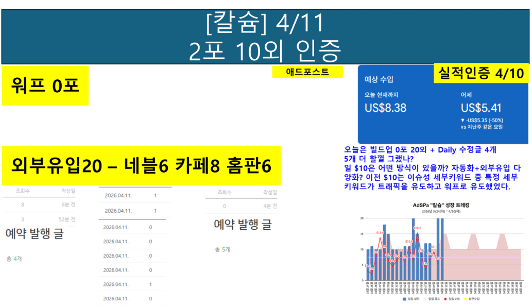
Task: Click the 총 5개 scheduled posts count
Action: [222, 249]
